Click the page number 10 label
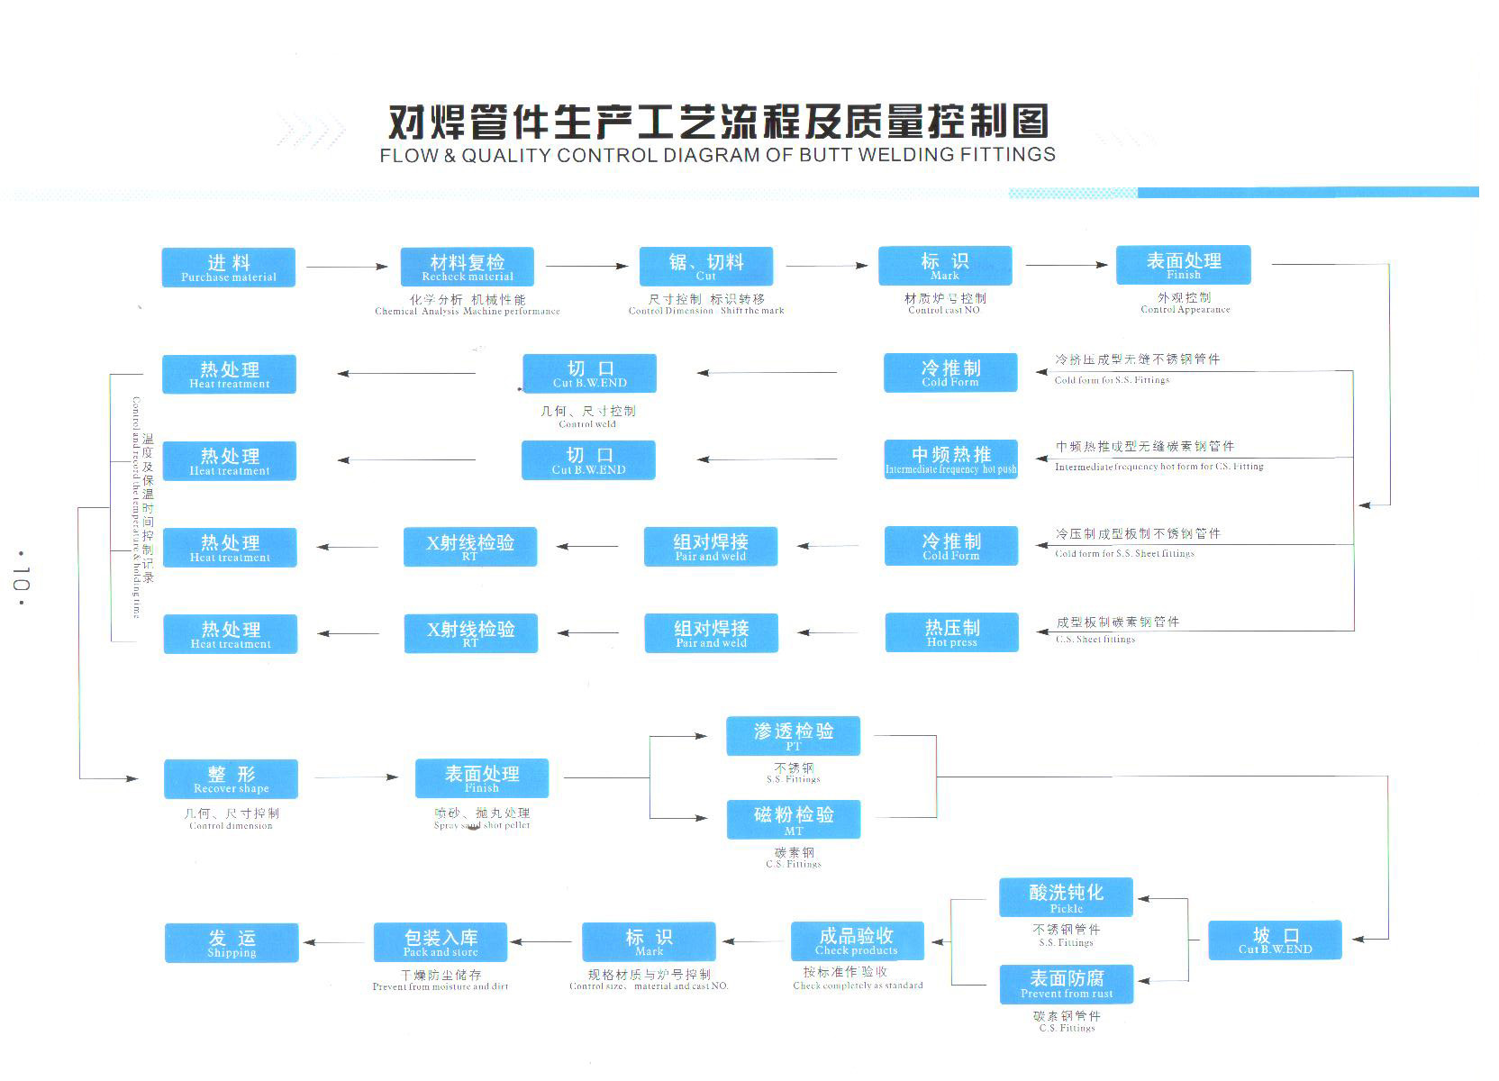Image resolution: width=1499 pixels, height=1081 pixels. coord(22,577)
